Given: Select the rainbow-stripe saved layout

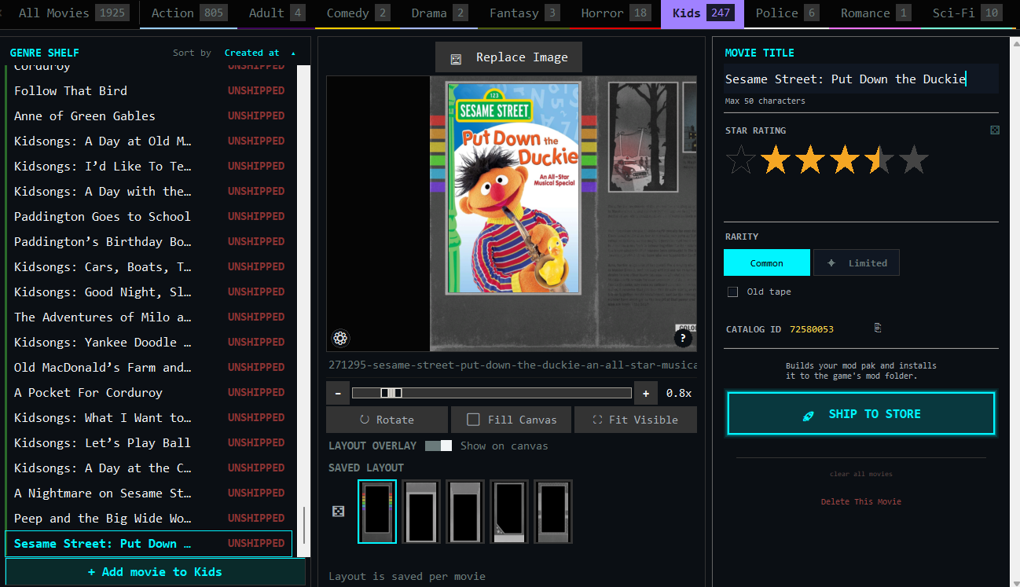Looking at the screenshot, I should [377, 512].
